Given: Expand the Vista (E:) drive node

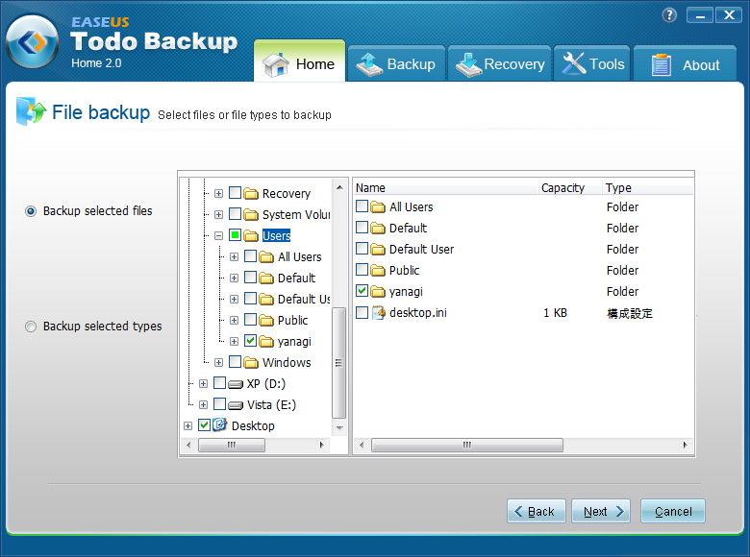Looking at the screenshot, I should tap(203, 404).
